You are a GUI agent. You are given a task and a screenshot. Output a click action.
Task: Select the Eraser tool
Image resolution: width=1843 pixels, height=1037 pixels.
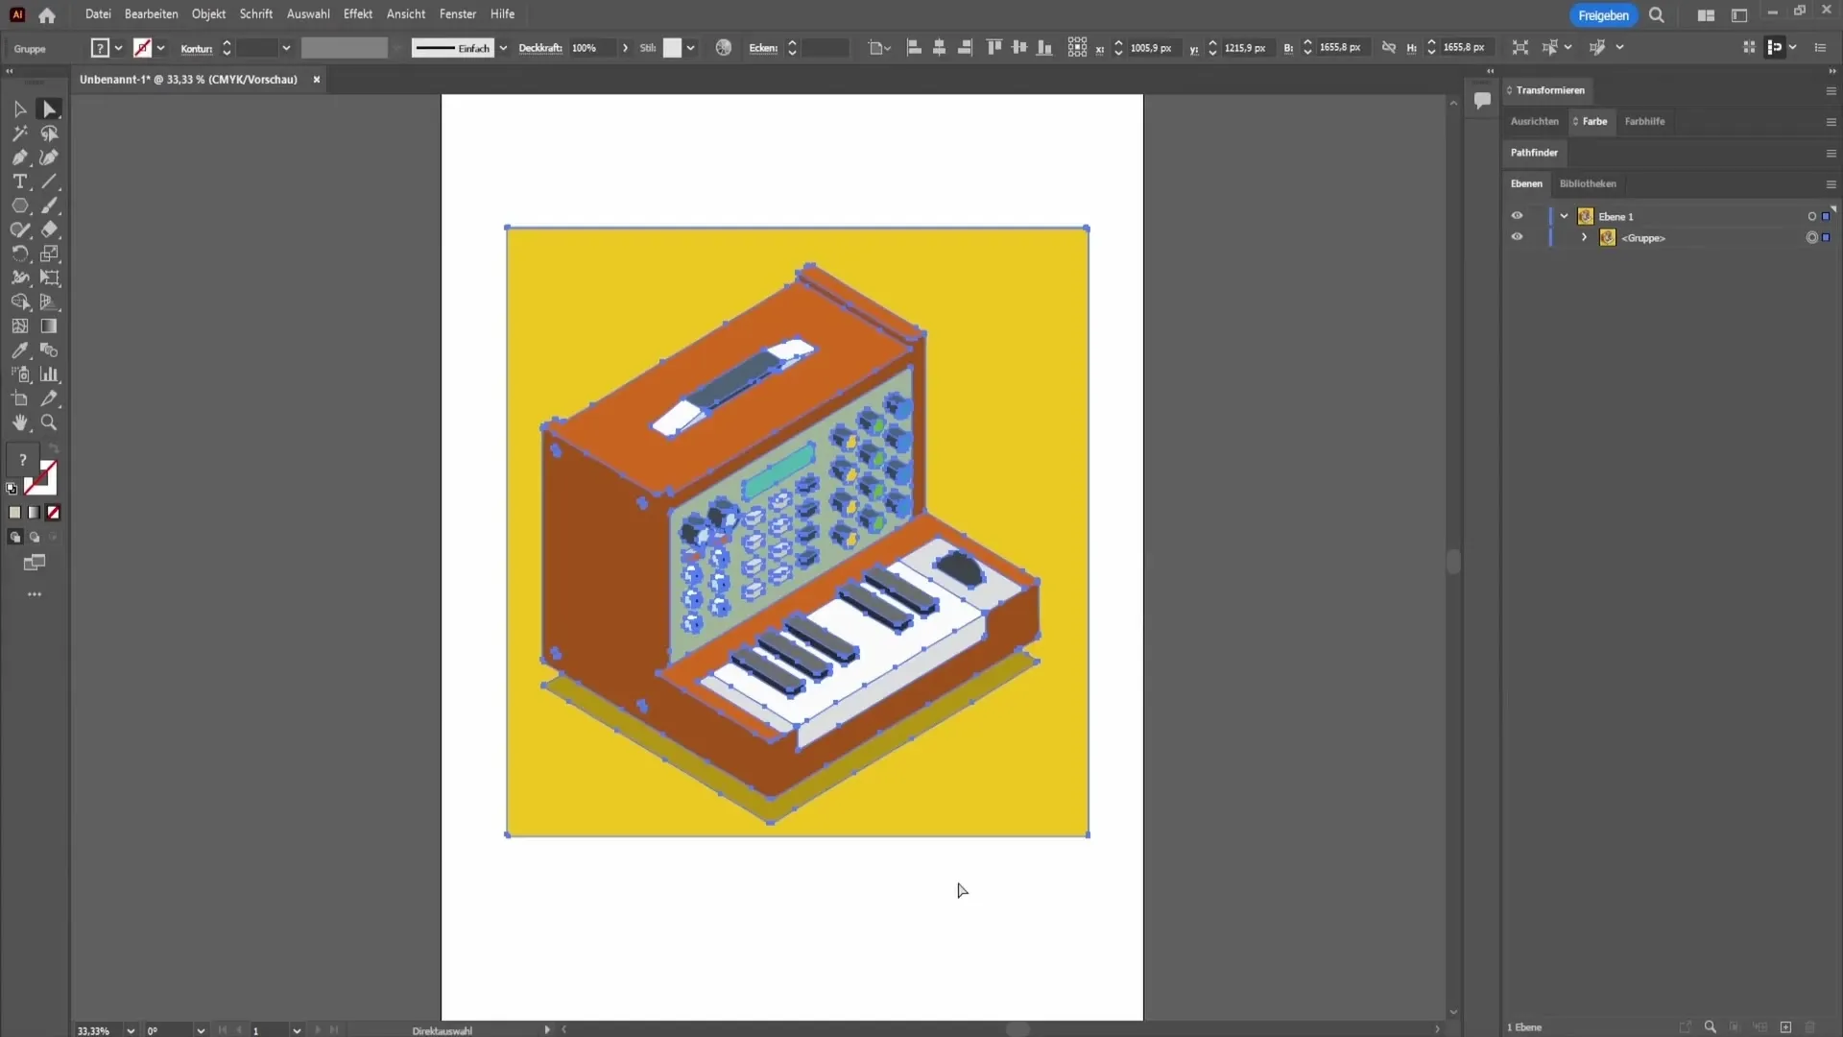pos(49,229)
